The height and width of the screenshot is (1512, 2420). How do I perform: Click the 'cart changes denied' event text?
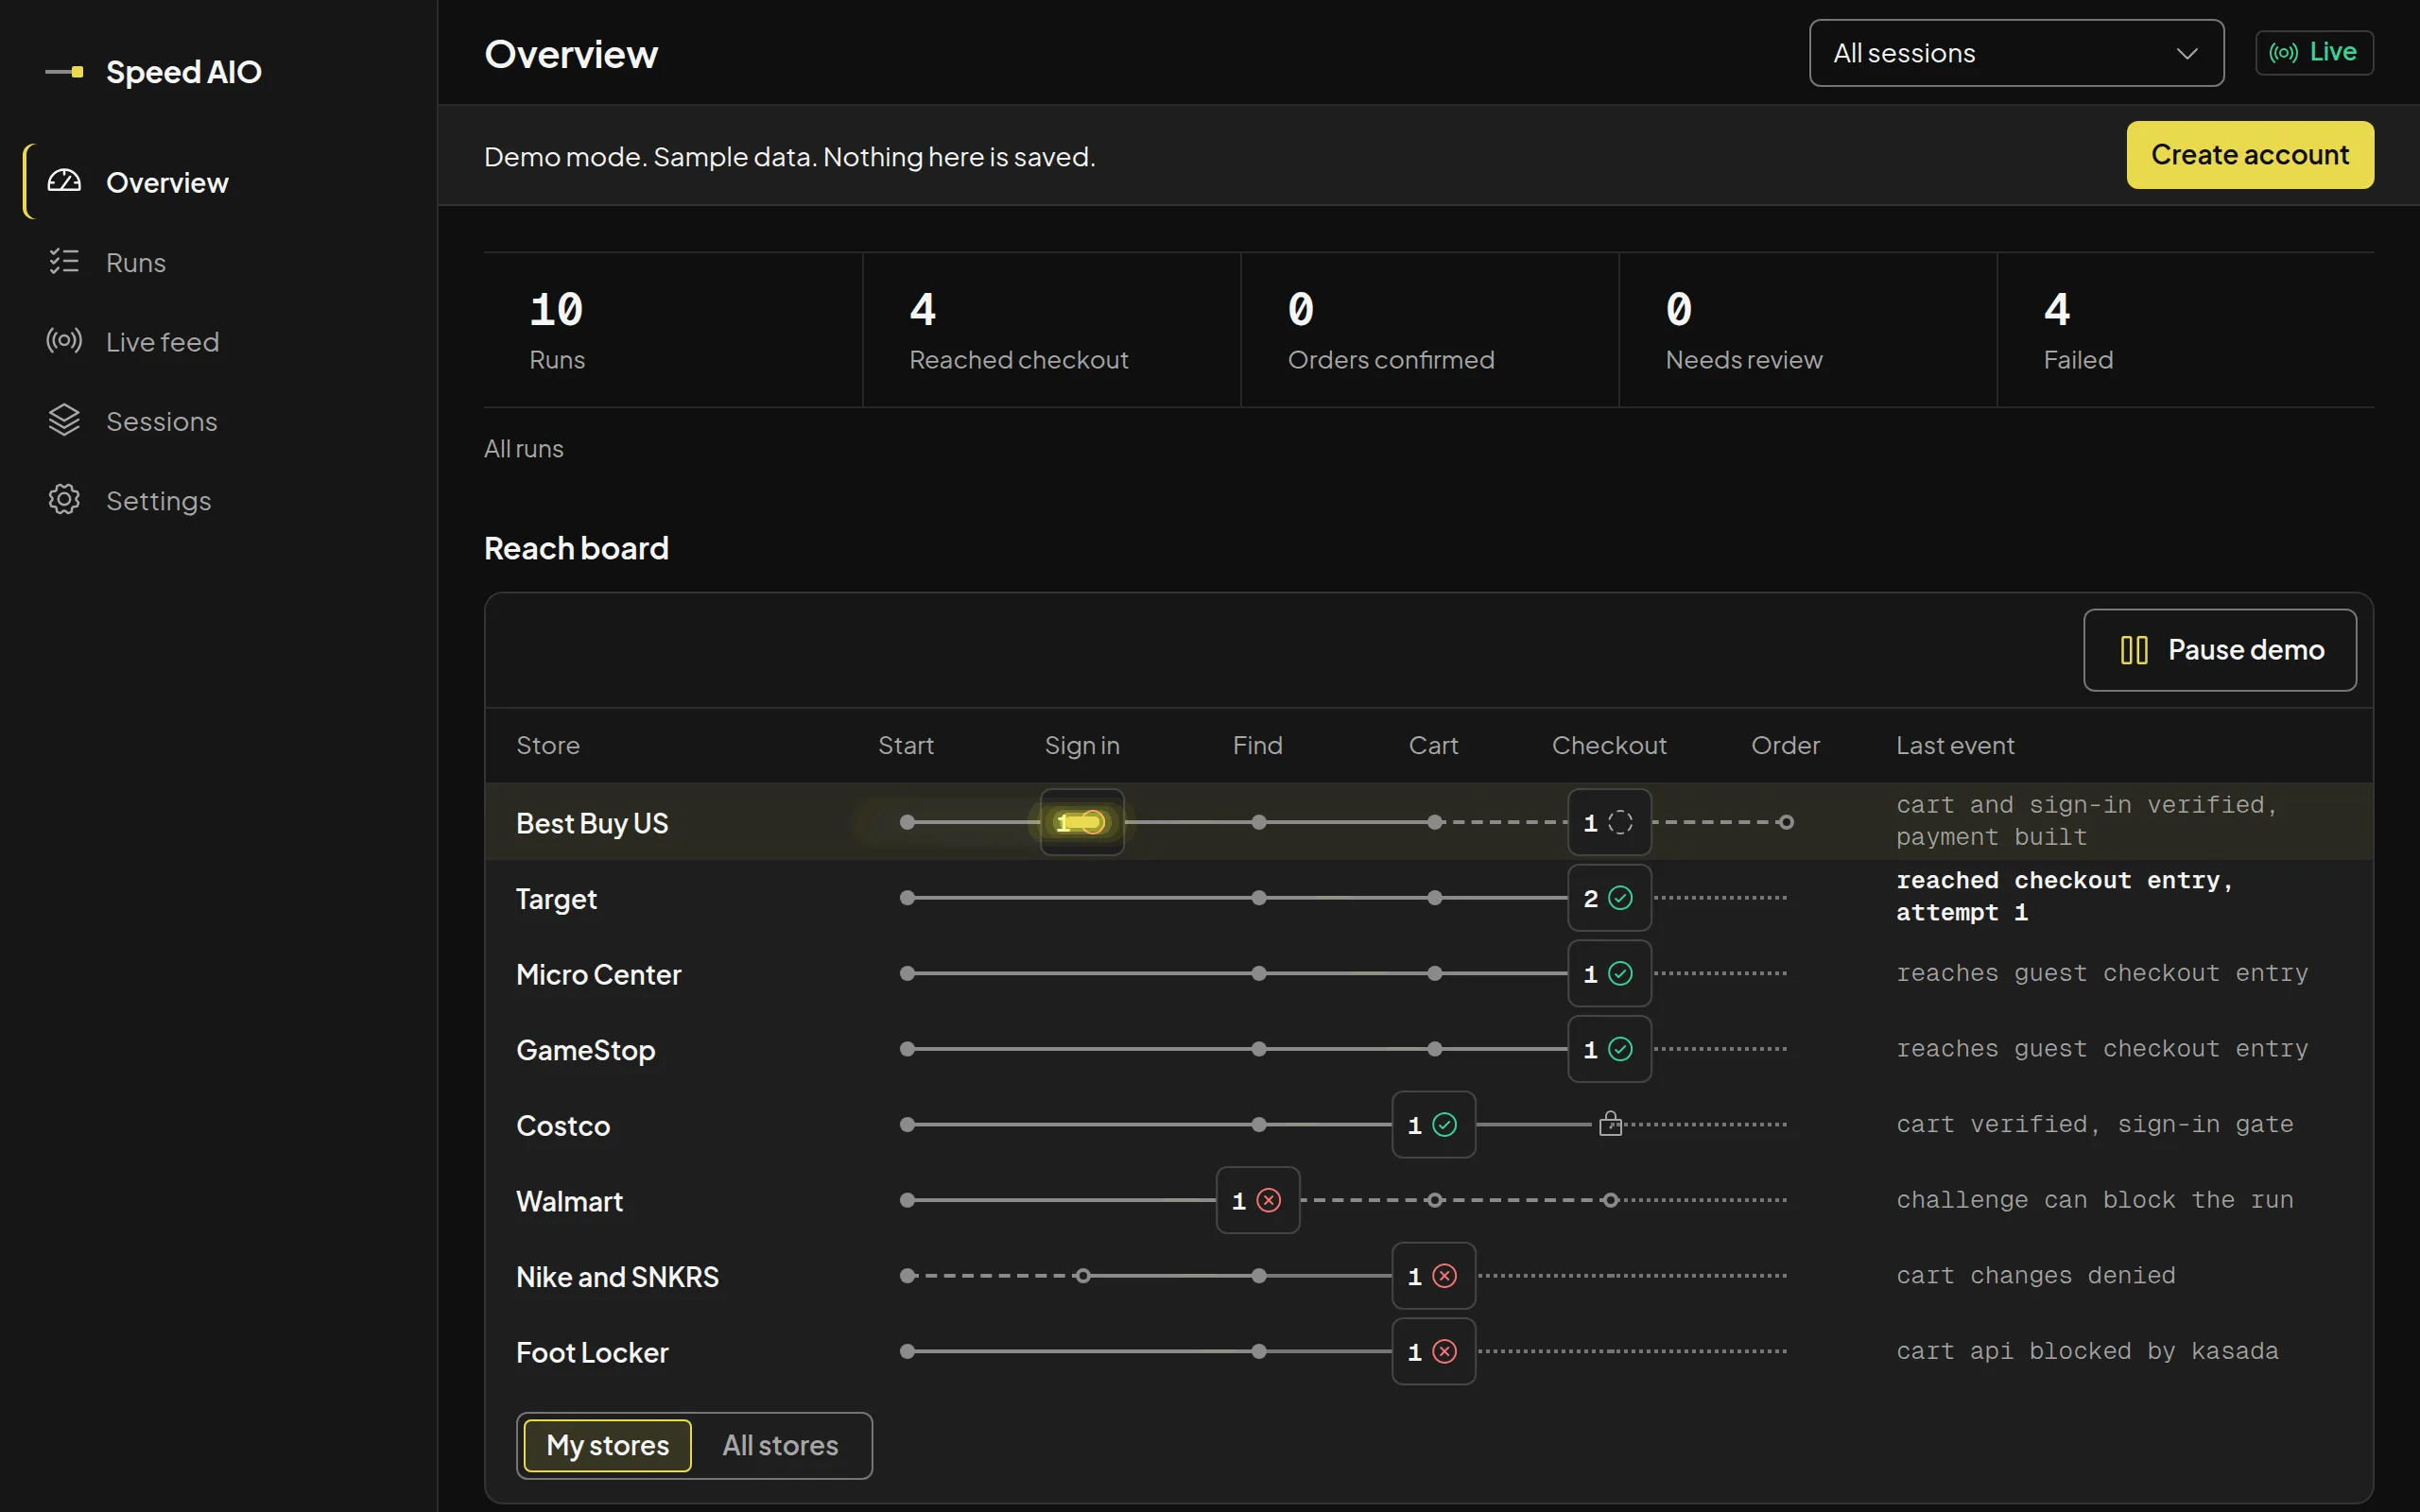click(2035, 1276)
